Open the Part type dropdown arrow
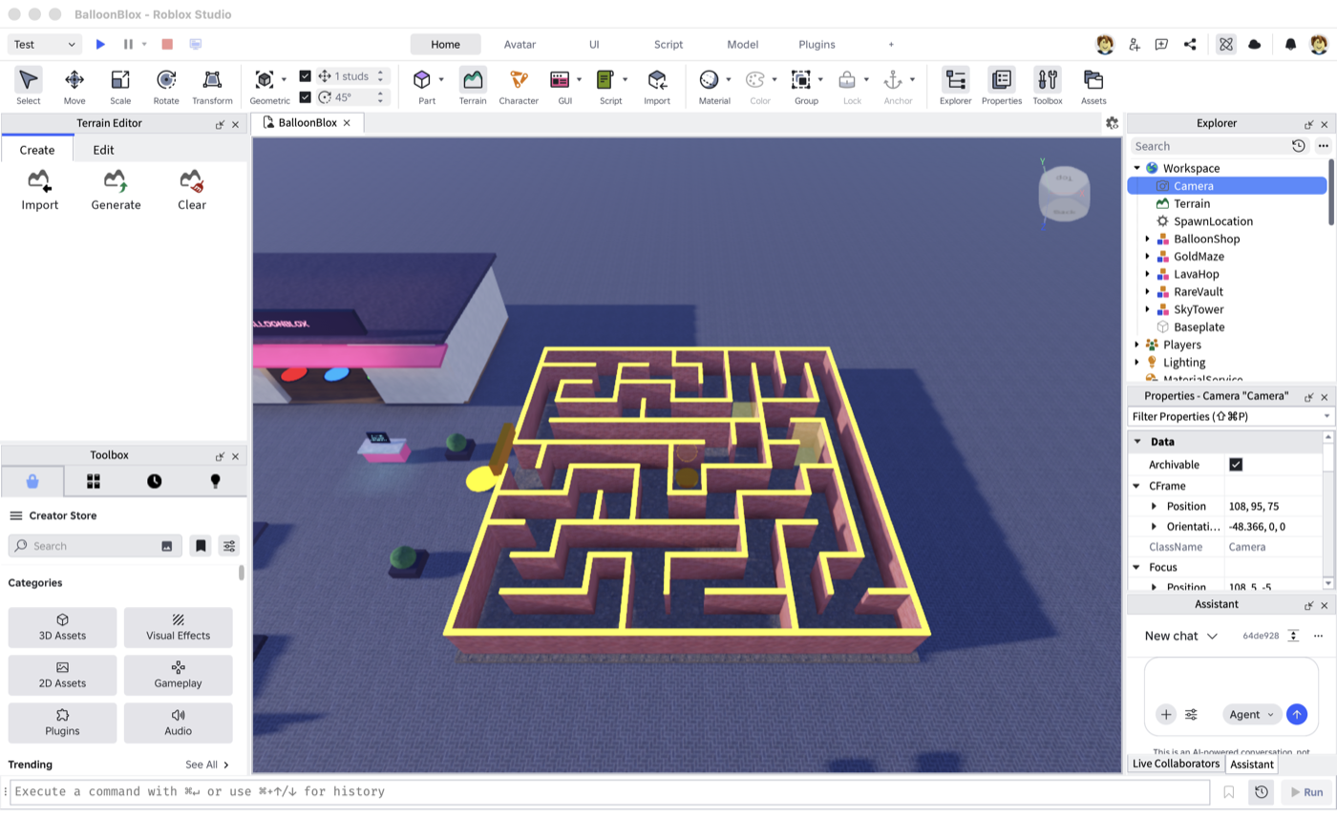 (x=441, y=80)
